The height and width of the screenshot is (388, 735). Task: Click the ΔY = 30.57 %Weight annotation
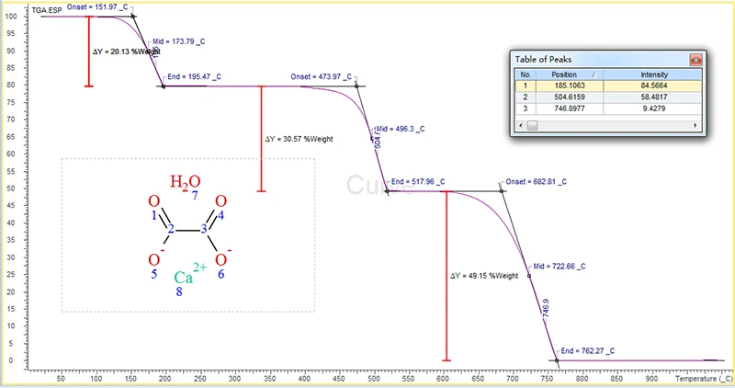[x=300, y=140]
